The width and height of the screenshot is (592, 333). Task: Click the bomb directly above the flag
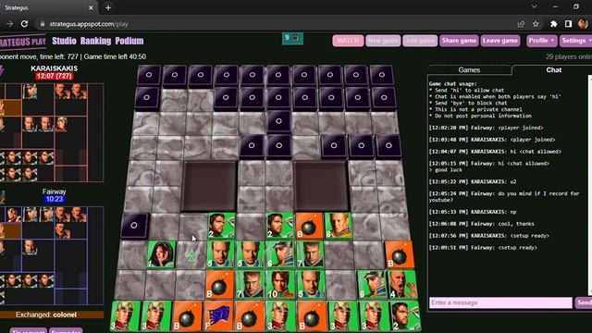coord(219,284)
